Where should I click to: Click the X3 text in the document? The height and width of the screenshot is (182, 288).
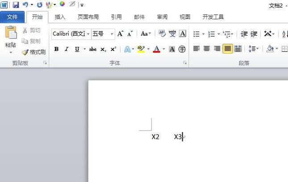tap(178, 137)
